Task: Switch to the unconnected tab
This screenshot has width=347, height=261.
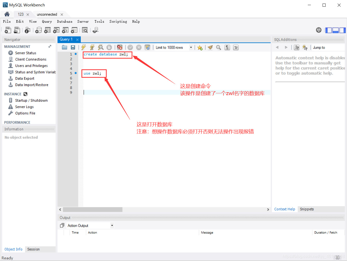Action: tap(47, 15)
